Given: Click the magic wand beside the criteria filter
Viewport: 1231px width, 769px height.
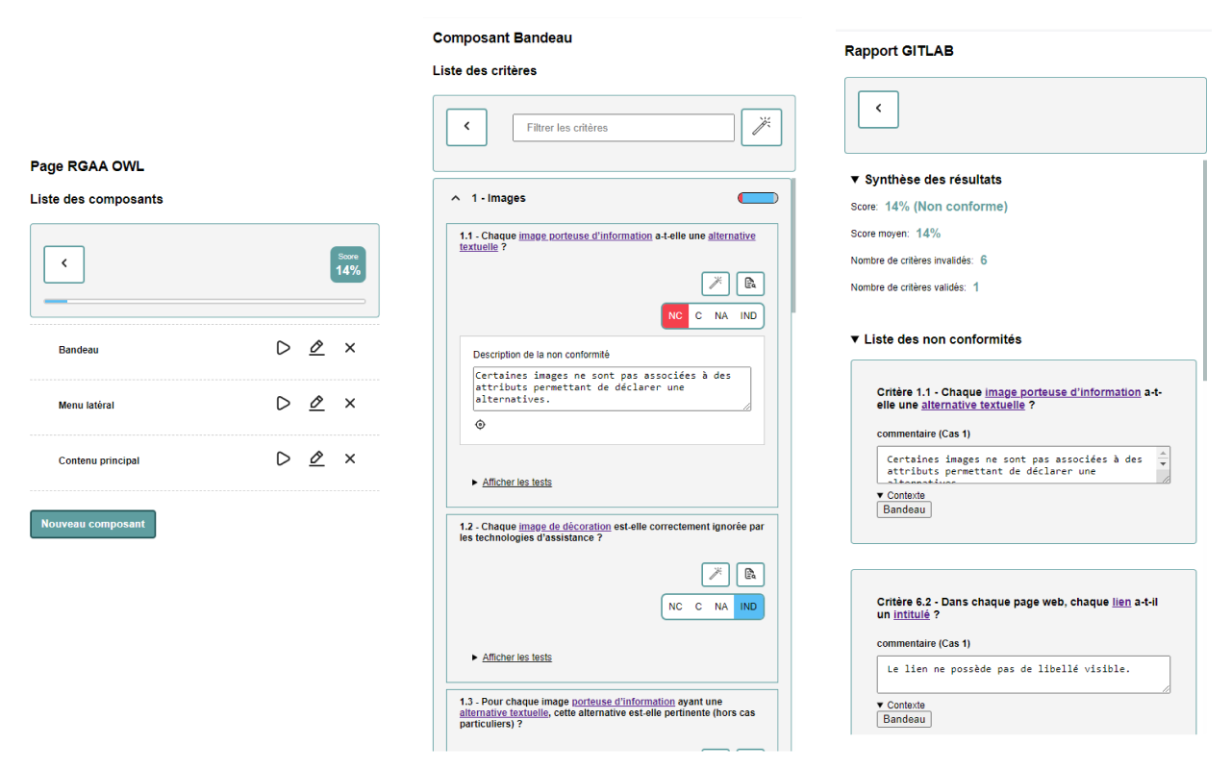Looking at the screenshot, I should click(762, 127).
